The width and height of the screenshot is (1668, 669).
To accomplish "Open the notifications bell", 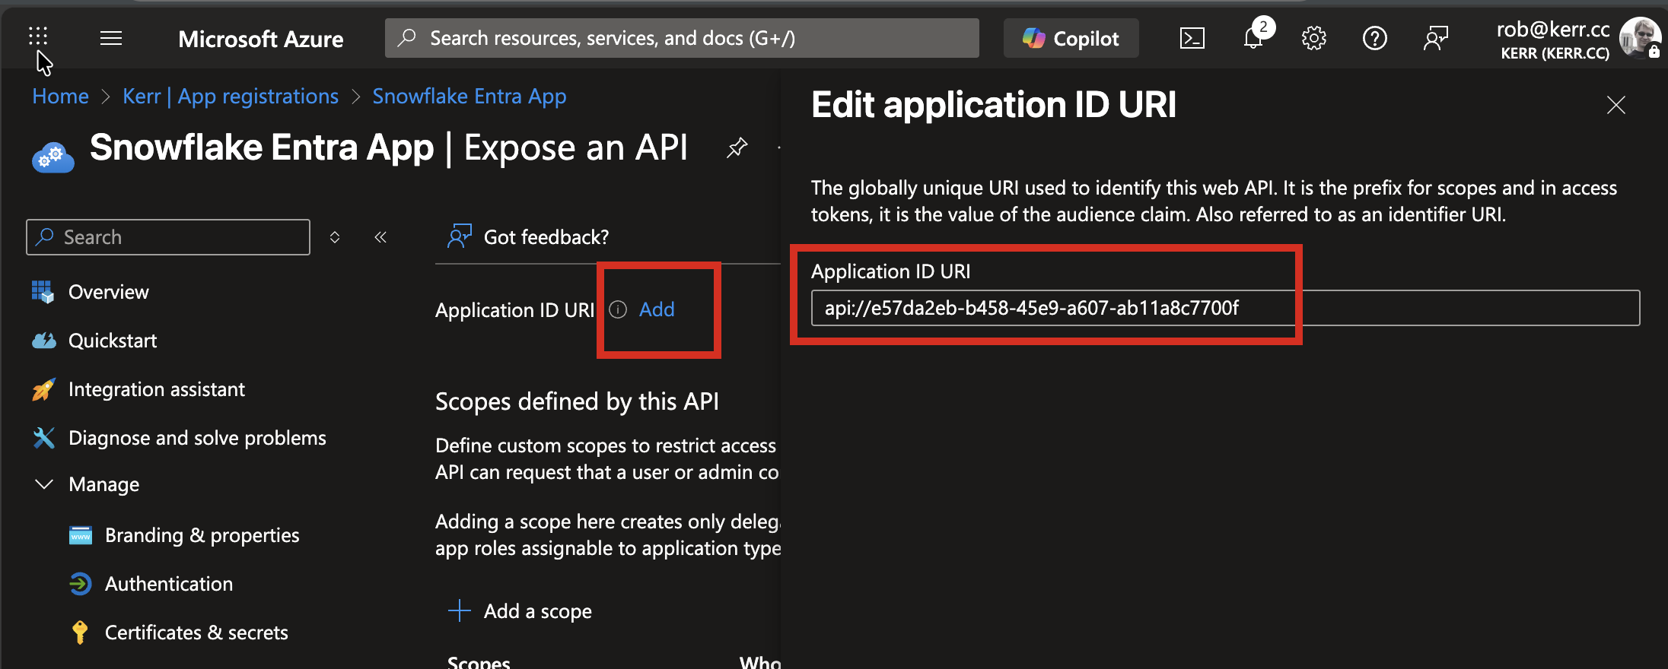I will (x=1253, y=38).
